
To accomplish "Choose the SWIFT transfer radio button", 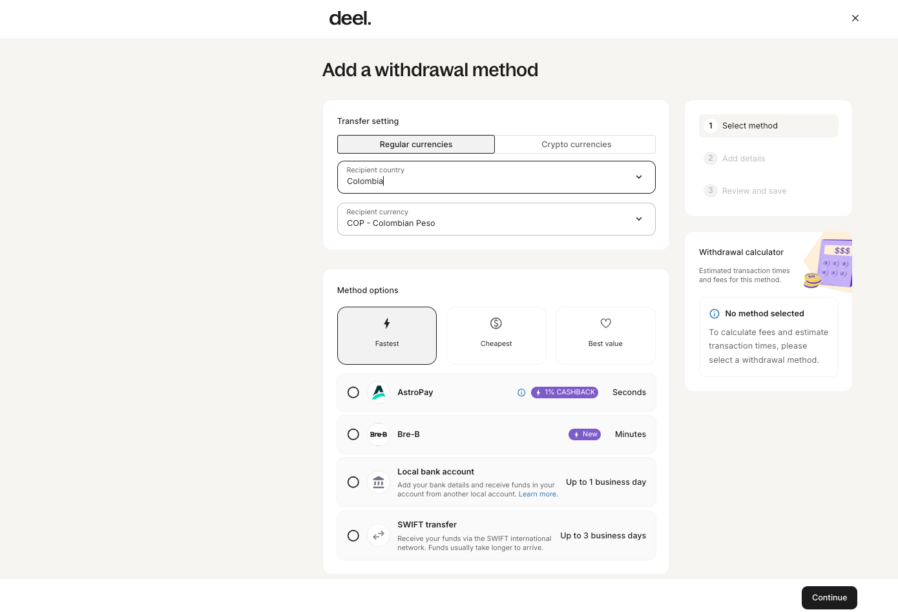I will (353, 536).
